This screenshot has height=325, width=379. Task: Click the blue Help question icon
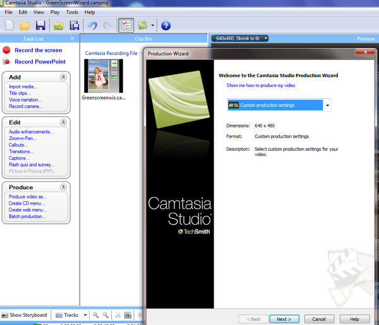pyautogui.click(x=165, y=26)
